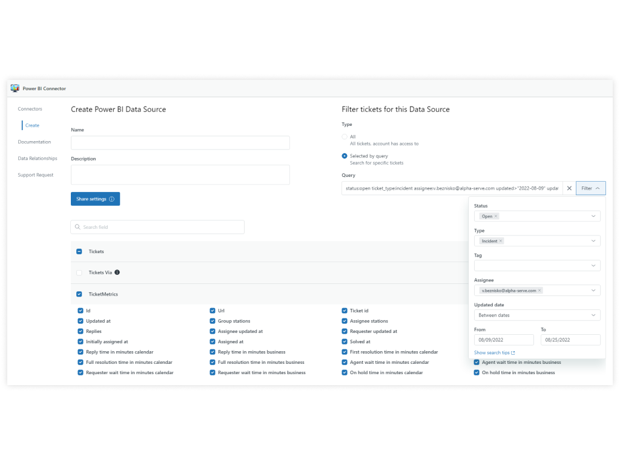
Task: Click the info icon next to Tickets Via
Action: 117,272
